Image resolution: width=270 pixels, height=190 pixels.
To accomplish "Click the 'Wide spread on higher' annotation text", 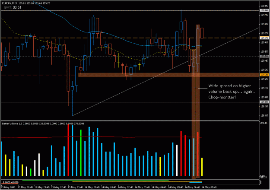I will tap(229, 86).
